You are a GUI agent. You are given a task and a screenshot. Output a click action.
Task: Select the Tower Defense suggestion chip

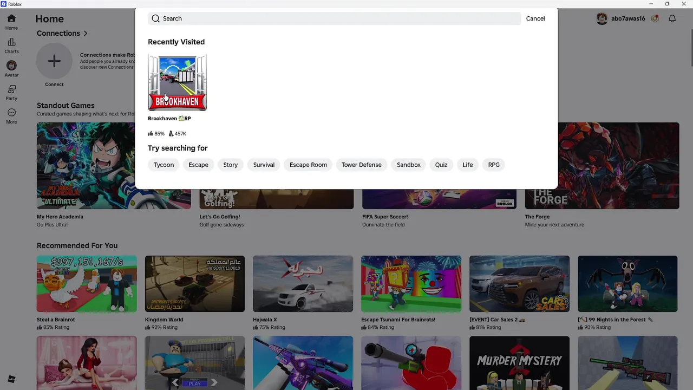361,165
